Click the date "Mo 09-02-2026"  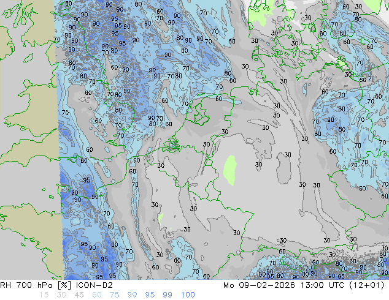(x=259, y=285)
